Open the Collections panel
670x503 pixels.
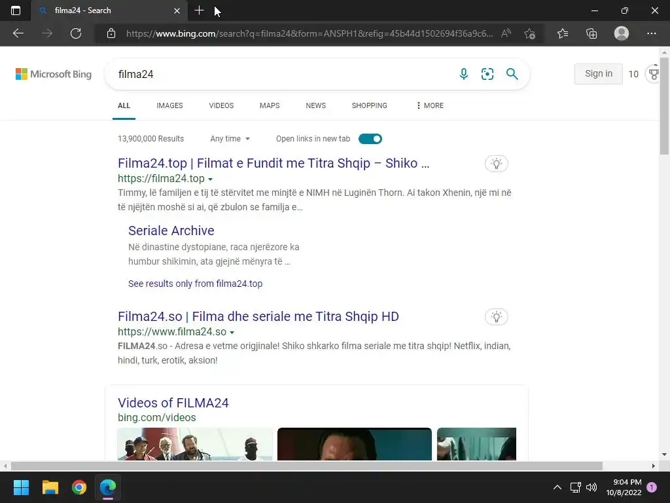point(591,33)
